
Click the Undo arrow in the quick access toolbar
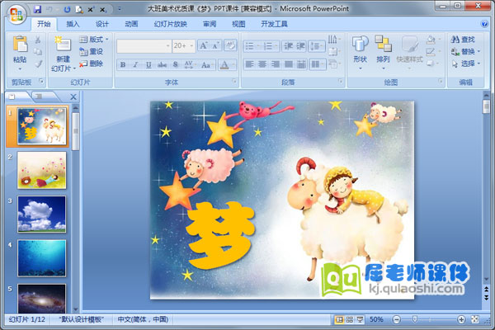pos(49,10)
